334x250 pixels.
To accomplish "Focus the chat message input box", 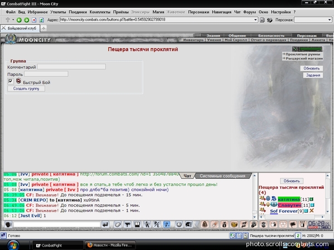I will (x=57, y=224).
